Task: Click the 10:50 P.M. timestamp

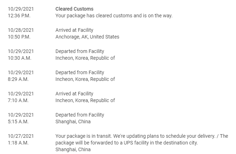Action: [x=19, y=37]
